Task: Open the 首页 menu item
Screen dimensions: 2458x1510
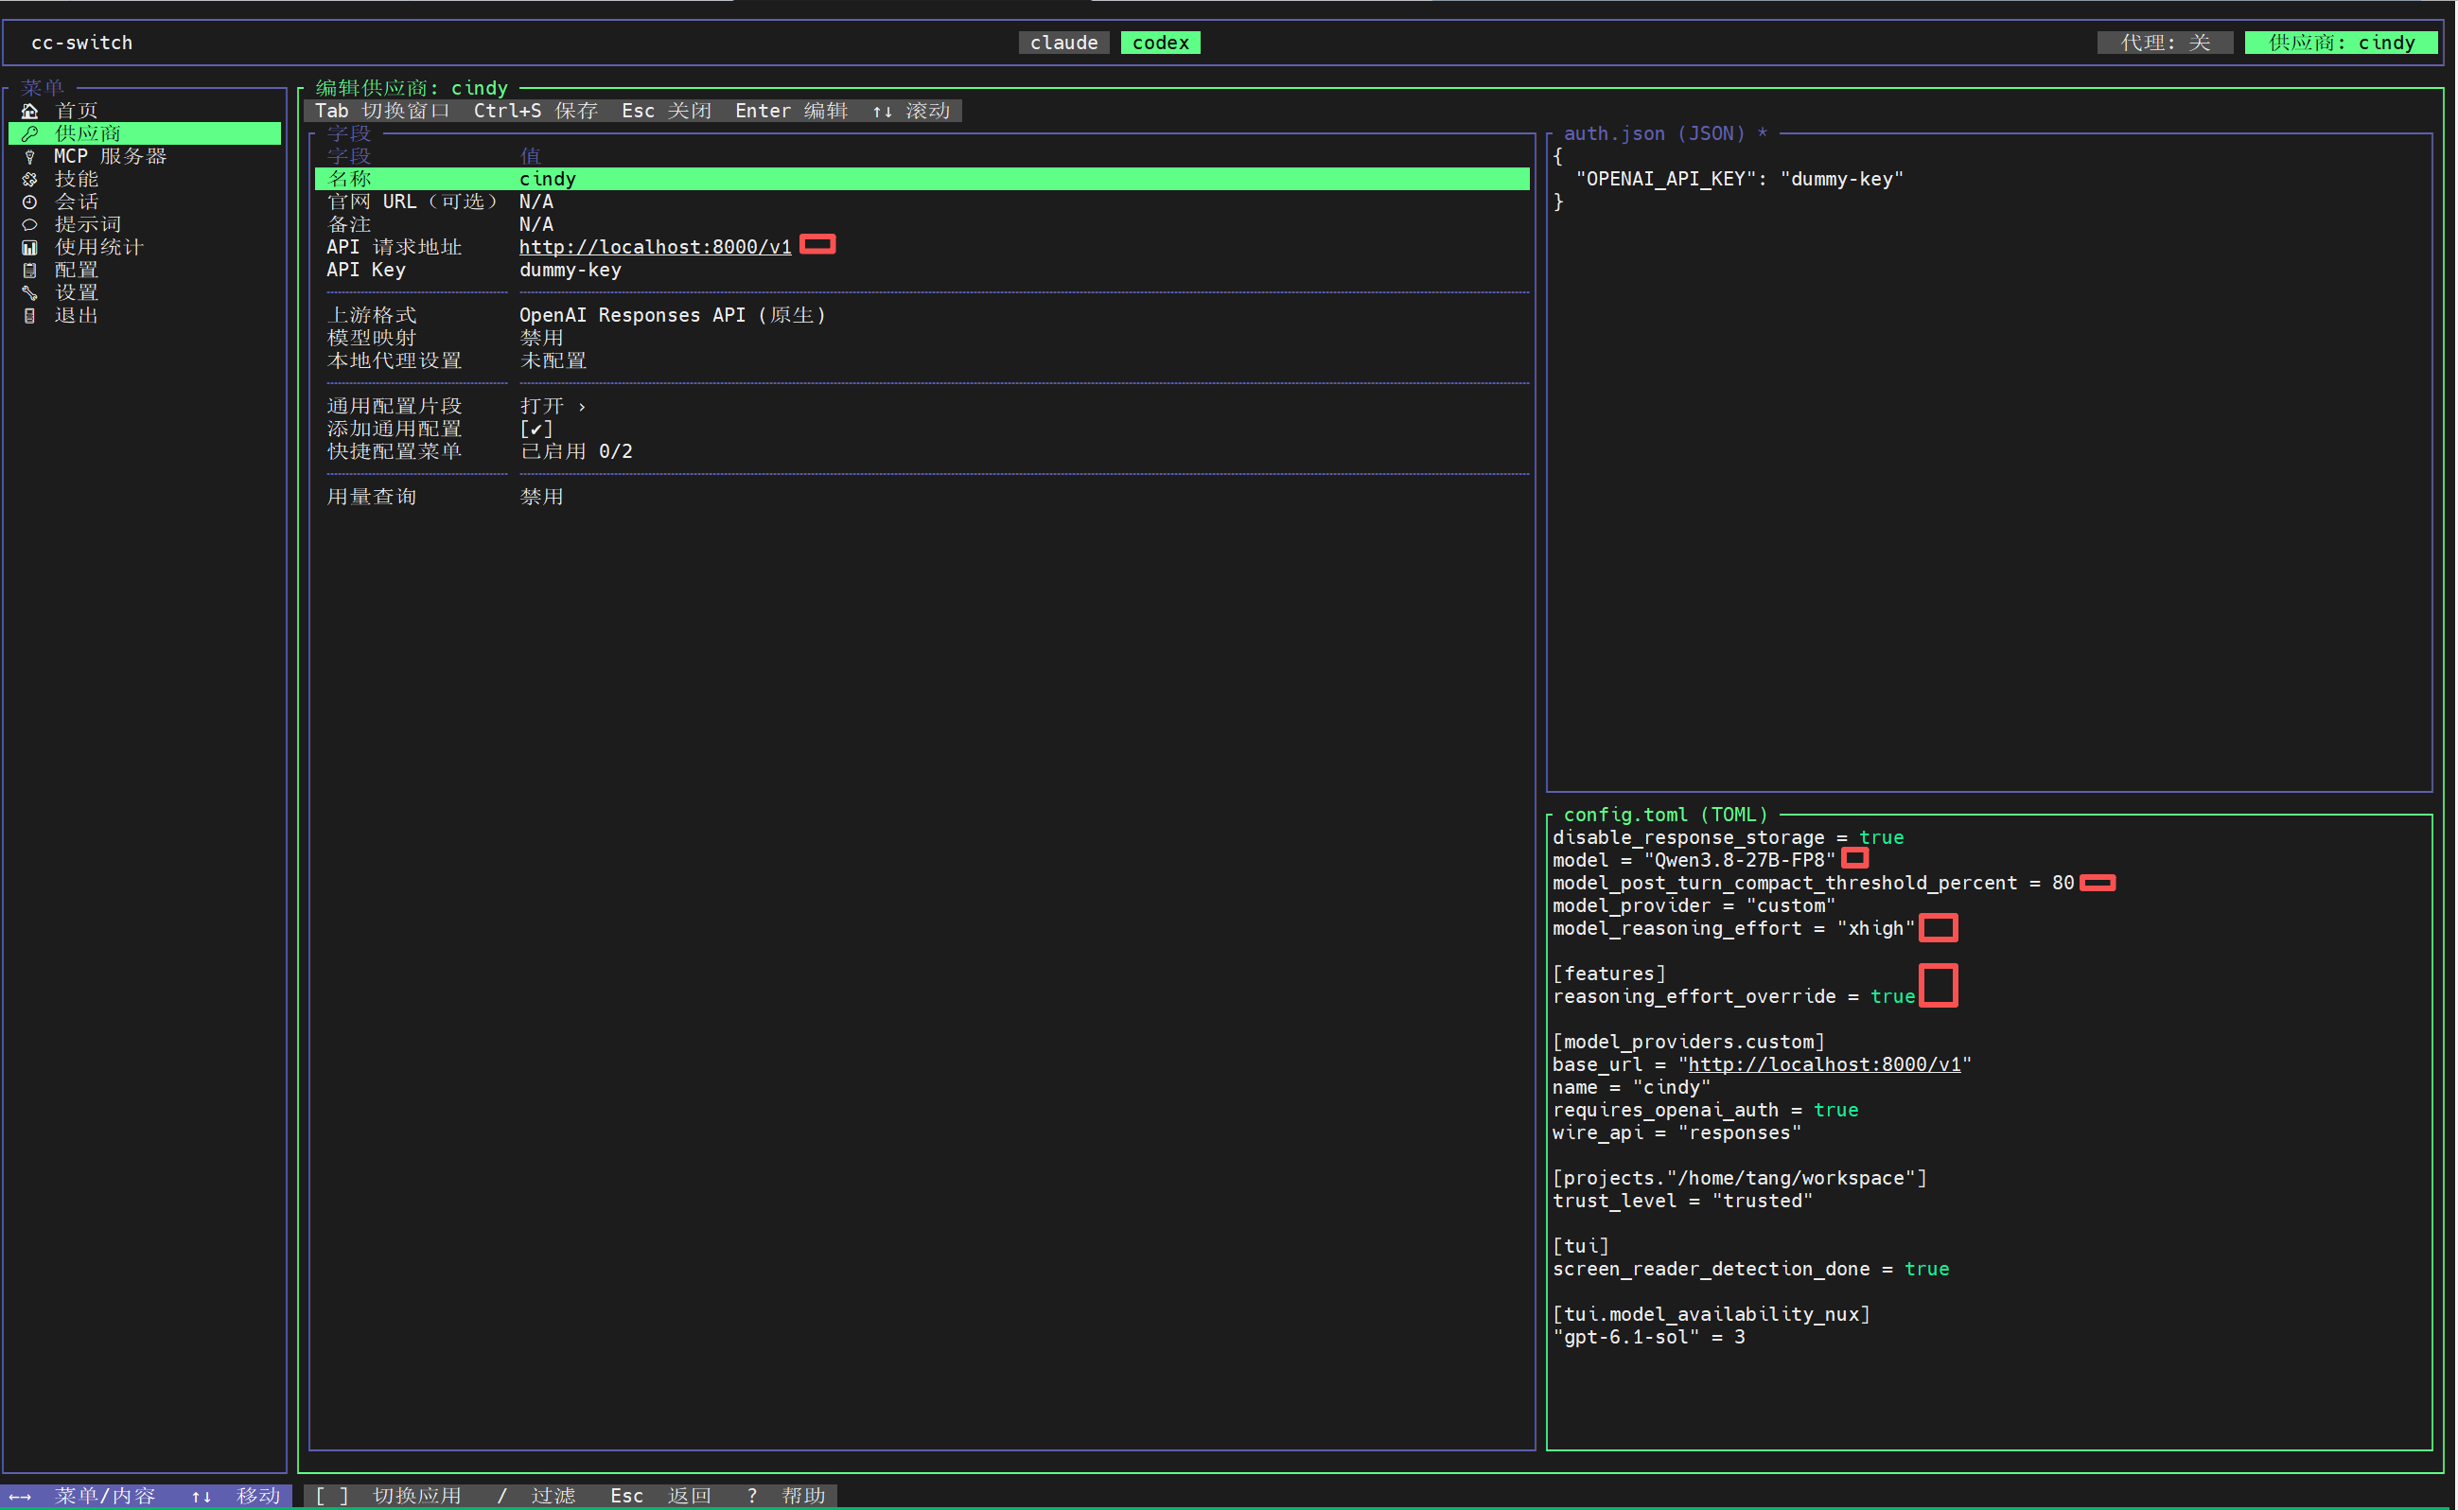Action: tap(76, 111)
